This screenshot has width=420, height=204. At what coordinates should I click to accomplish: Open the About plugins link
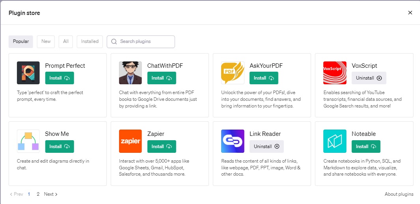point(399,194)
